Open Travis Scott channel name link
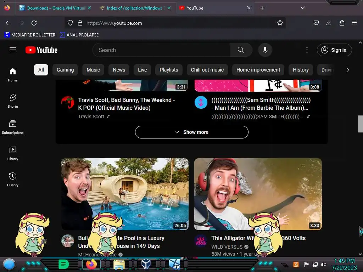 [91, 117]
